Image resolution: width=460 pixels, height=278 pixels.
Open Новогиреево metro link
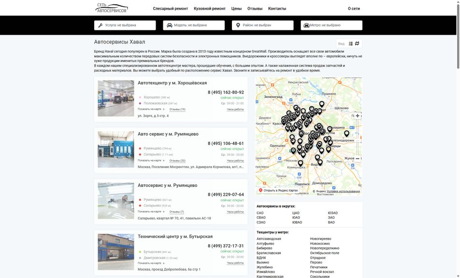321,239
